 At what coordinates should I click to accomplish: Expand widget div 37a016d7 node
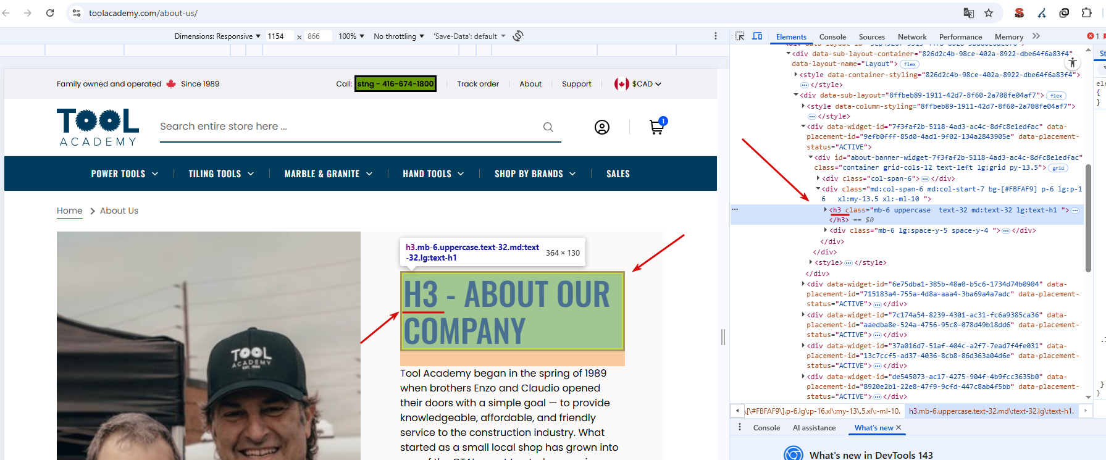click(x=803, y=346)
